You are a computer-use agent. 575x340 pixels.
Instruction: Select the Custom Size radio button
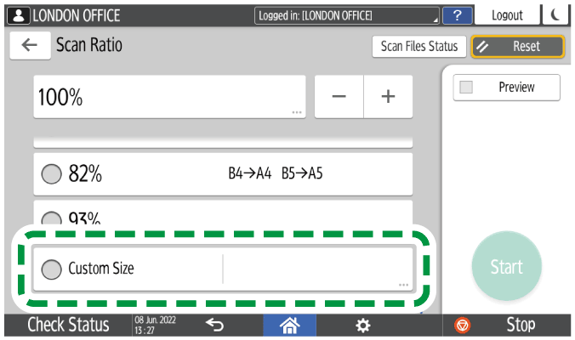[52, 269]
